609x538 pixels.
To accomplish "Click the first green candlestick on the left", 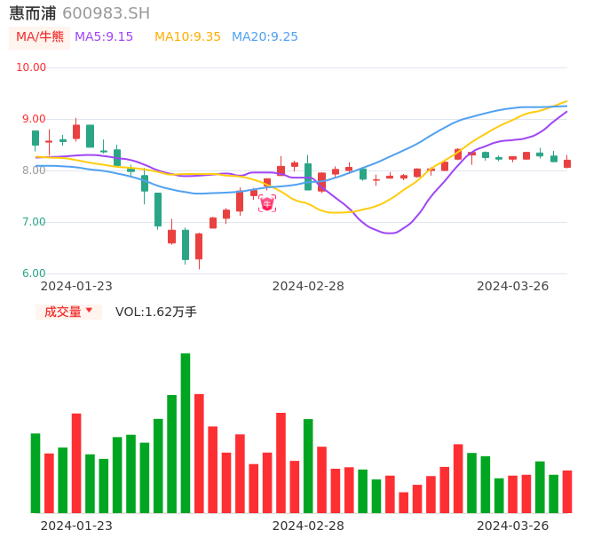I will coord(36,138).
